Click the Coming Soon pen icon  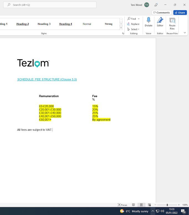pyautogui.click(x=156, y=5)
